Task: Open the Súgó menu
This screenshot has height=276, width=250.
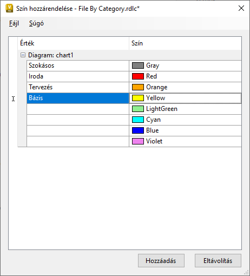Action: (x=36, y=23)
